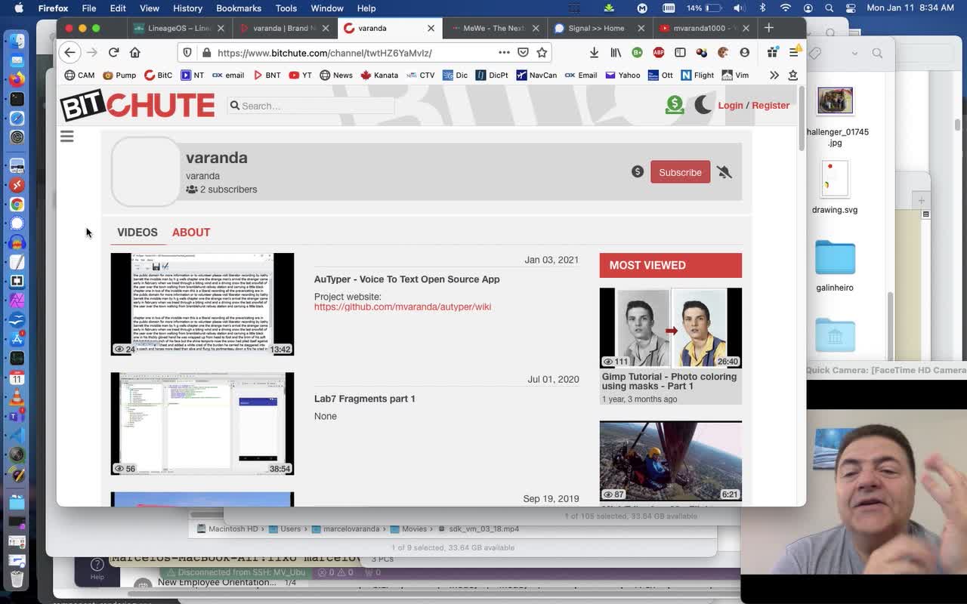Open the Library books icon
The height and width of the screenshot is (604, 967).
(616, 52)
